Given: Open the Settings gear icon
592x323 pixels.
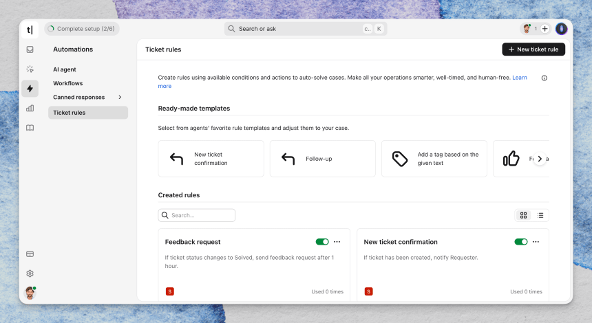Looking at the screenshot, I should (30, 274).
